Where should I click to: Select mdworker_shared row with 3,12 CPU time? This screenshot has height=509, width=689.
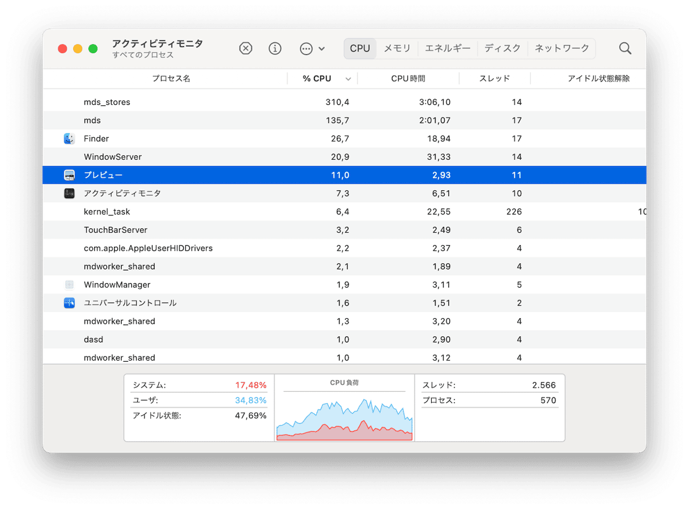tap(344, 357)
